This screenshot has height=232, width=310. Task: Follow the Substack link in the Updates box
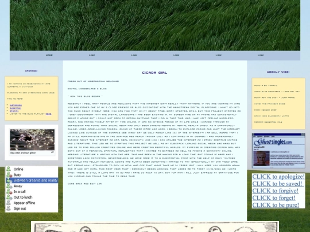point(15,108)
